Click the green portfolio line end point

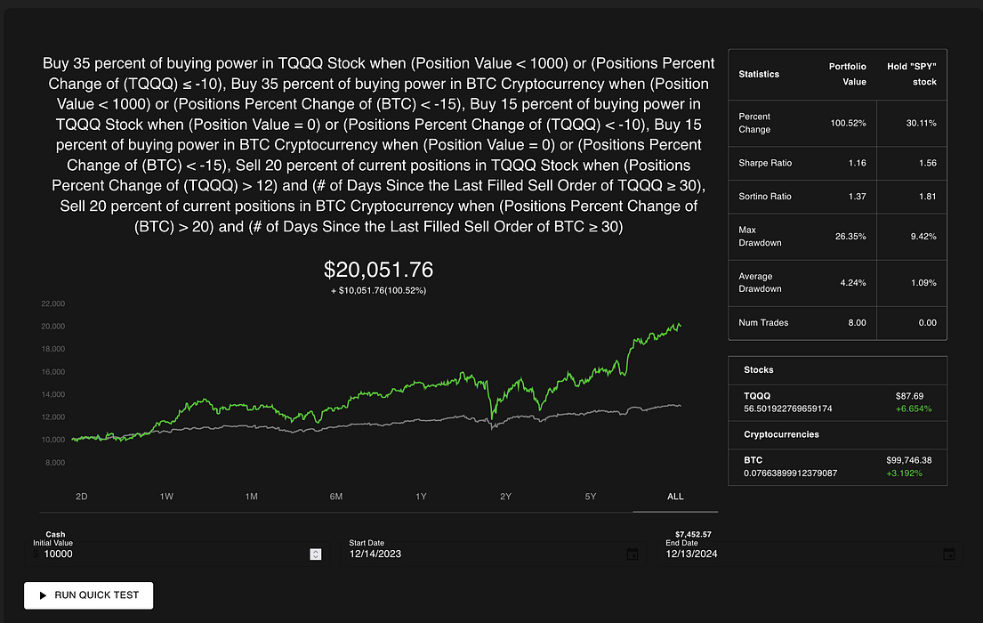click(x=680, y=325)
